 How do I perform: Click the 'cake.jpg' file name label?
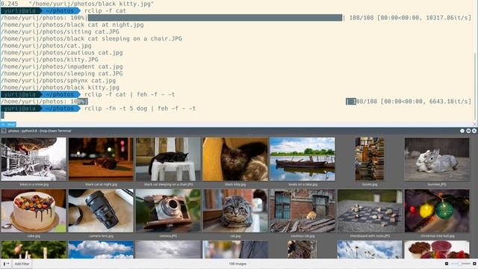click(x=34, y=236)
